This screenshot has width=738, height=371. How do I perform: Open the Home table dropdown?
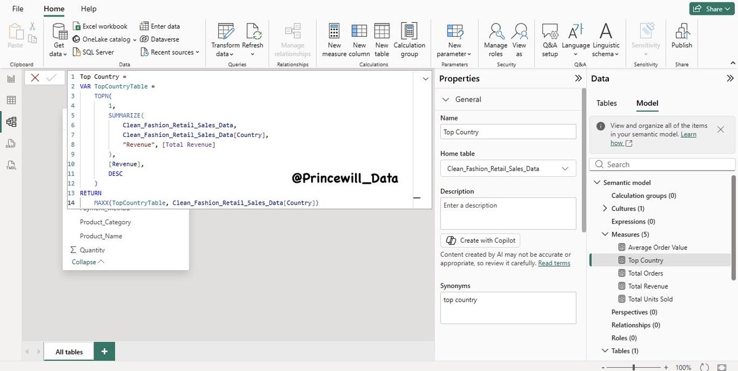pyautogui.click(x=508, y=168)
